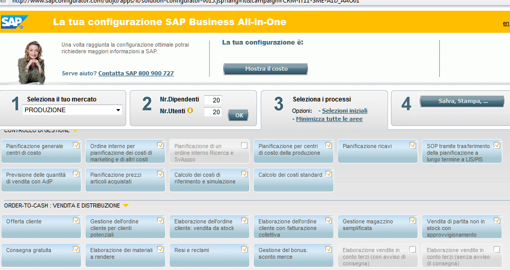Select step 3 Seleziona i processi tab
The width and height of the screenshot is (510, 270).
[x=324, y=109]
